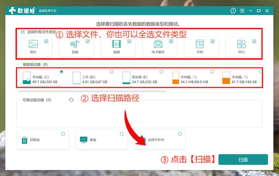Open the help question-mark icon
This screenshot has width=279, height=176.
233,11
